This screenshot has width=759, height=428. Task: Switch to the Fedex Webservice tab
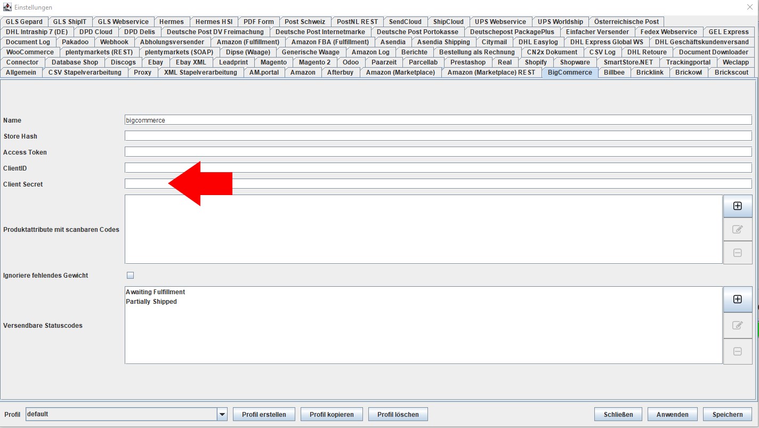click(x=668, y=32)
